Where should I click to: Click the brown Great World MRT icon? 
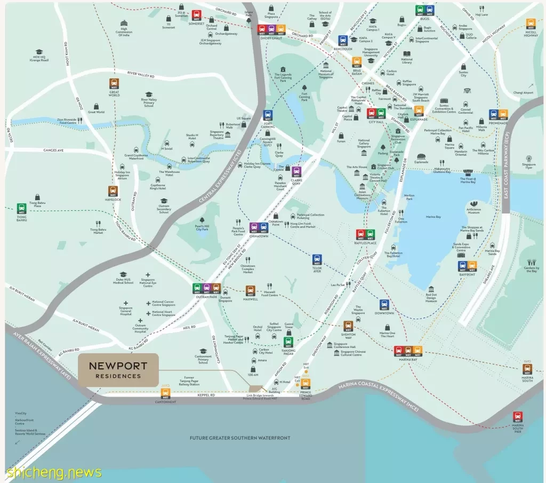(x=114, y=84)
